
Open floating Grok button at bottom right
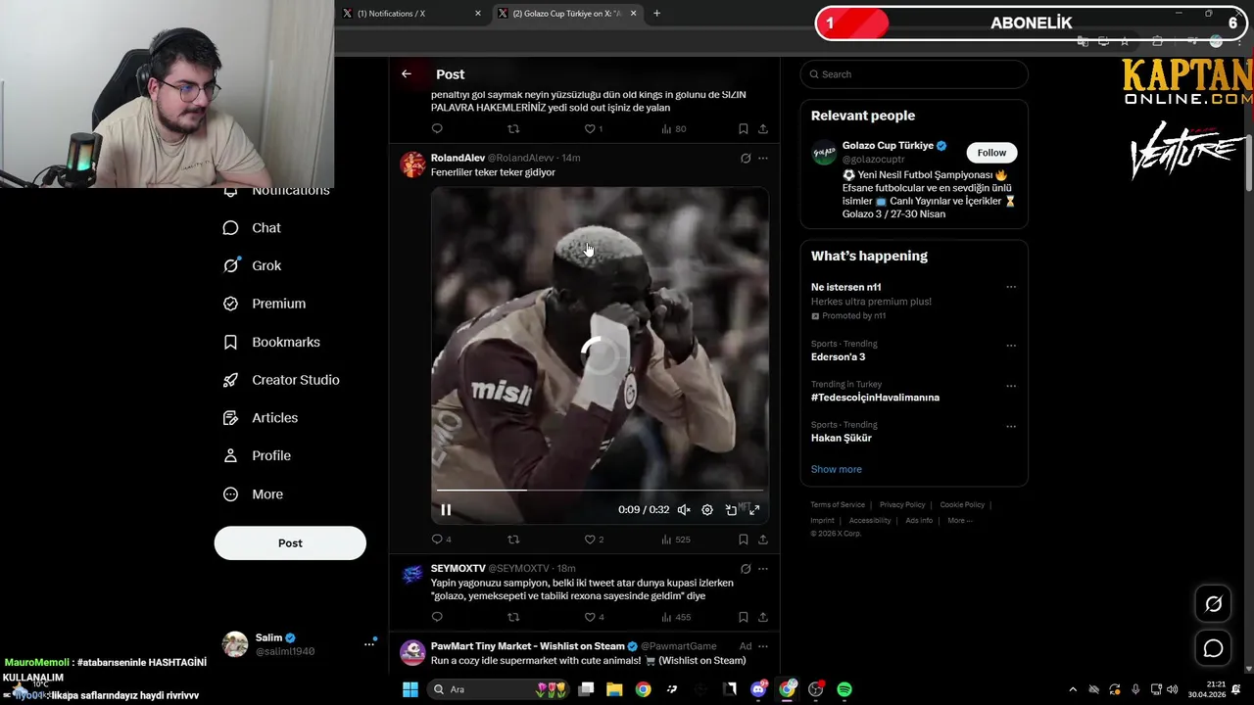point(1213,604)
